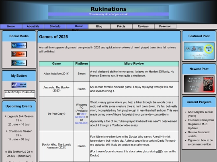Open the Reddit social button

[x=19, y=54]
